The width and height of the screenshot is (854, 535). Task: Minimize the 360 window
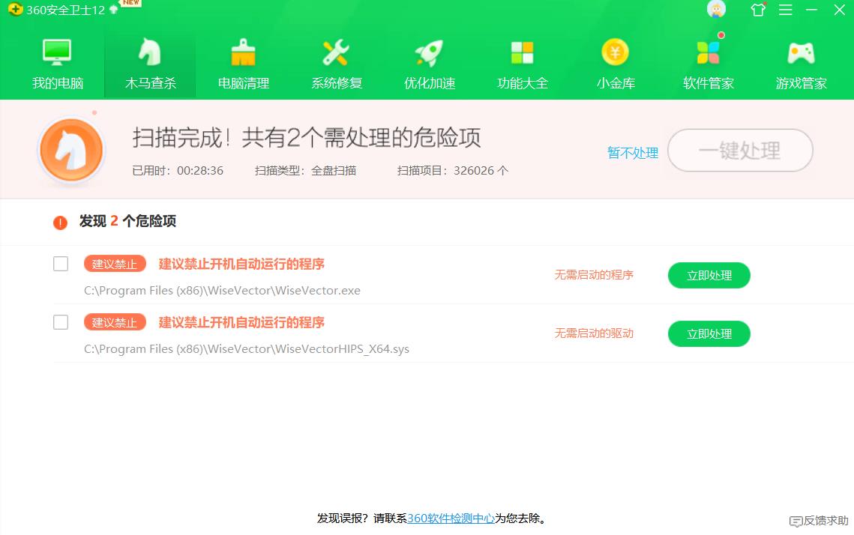[811, 9]
